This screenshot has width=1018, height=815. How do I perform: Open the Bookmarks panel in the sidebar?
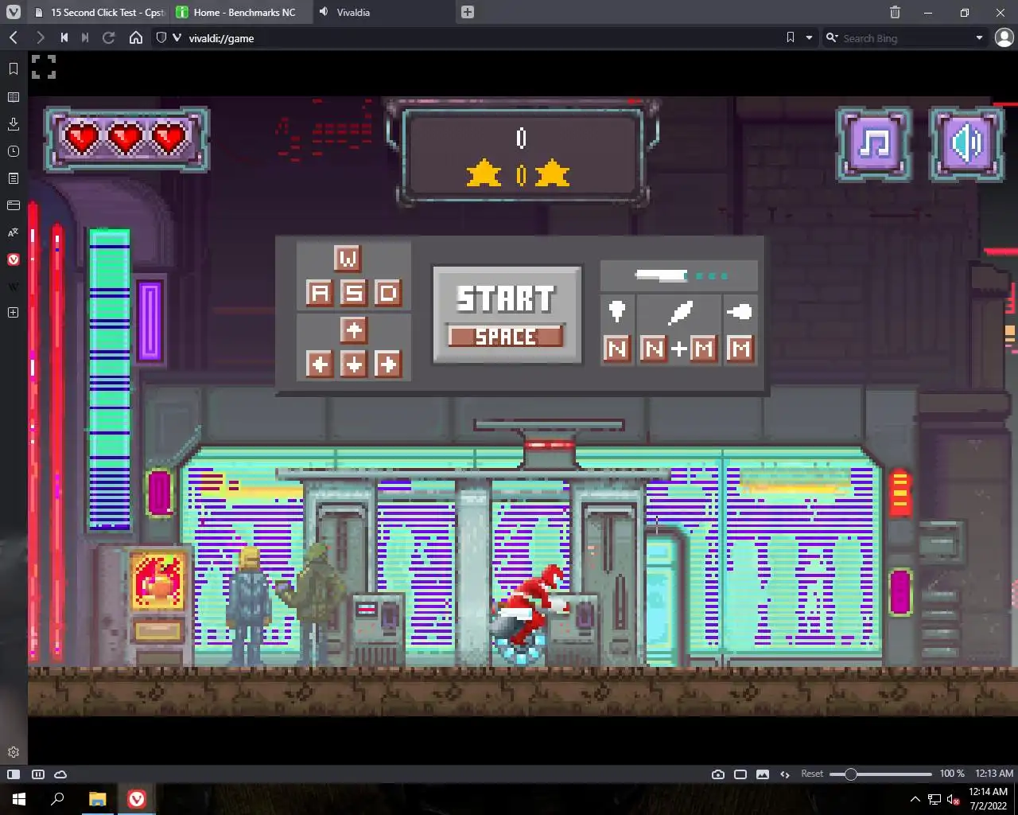point(14,69)
